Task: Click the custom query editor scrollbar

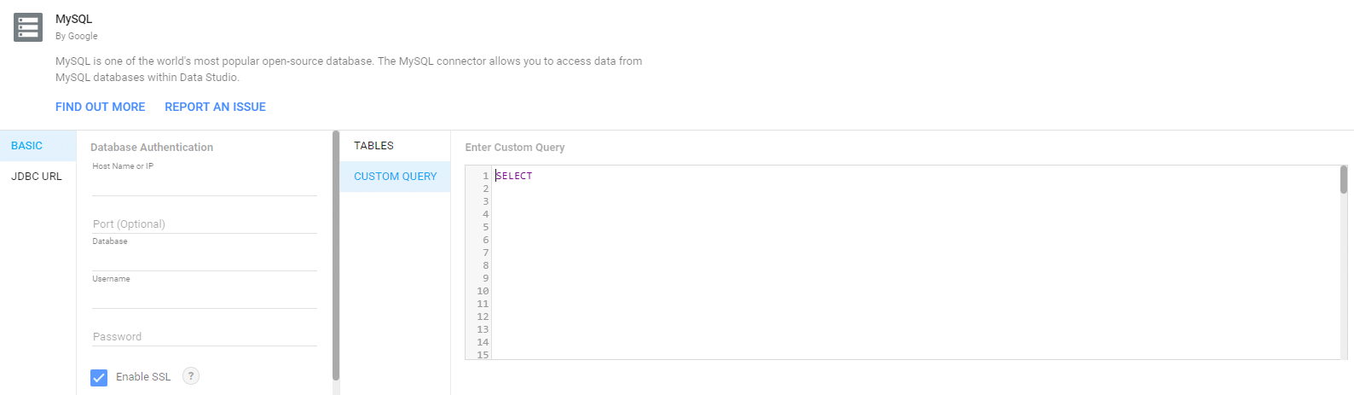Action: click(x=1344, y=180)
